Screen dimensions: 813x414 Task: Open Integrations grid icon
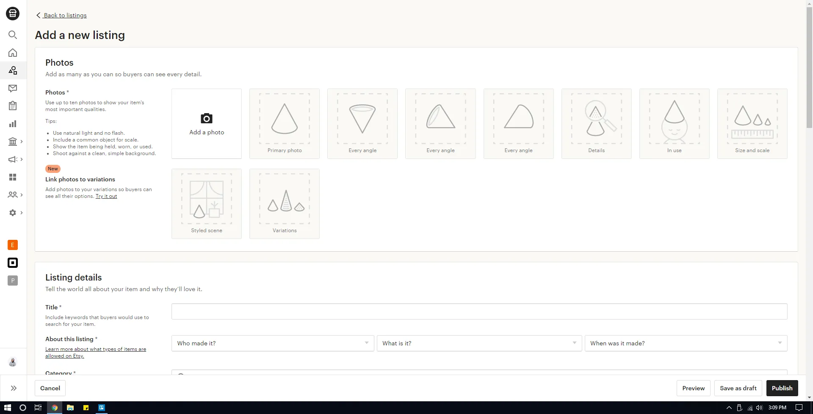(x=13, y=177)
